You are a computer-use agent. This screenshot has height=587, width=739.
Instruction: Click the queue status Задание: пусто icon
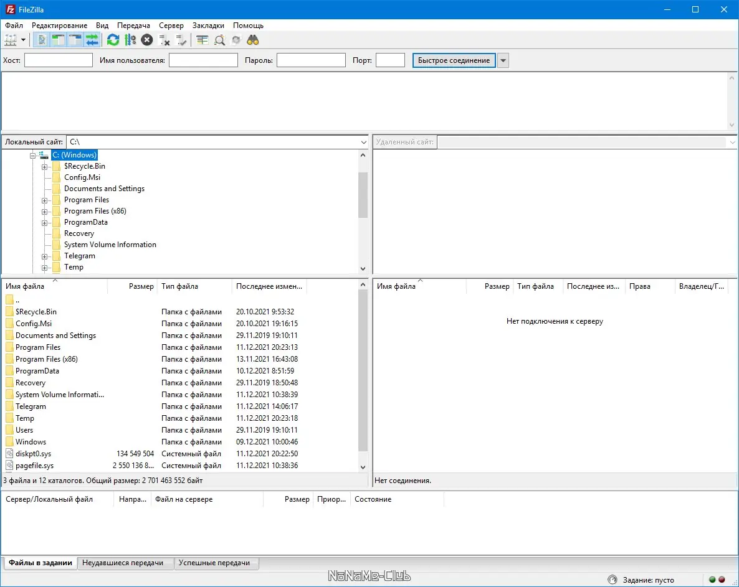613,580
